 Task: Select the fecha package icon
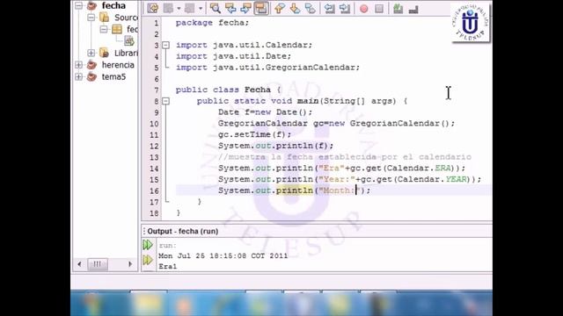click(117, 29)
